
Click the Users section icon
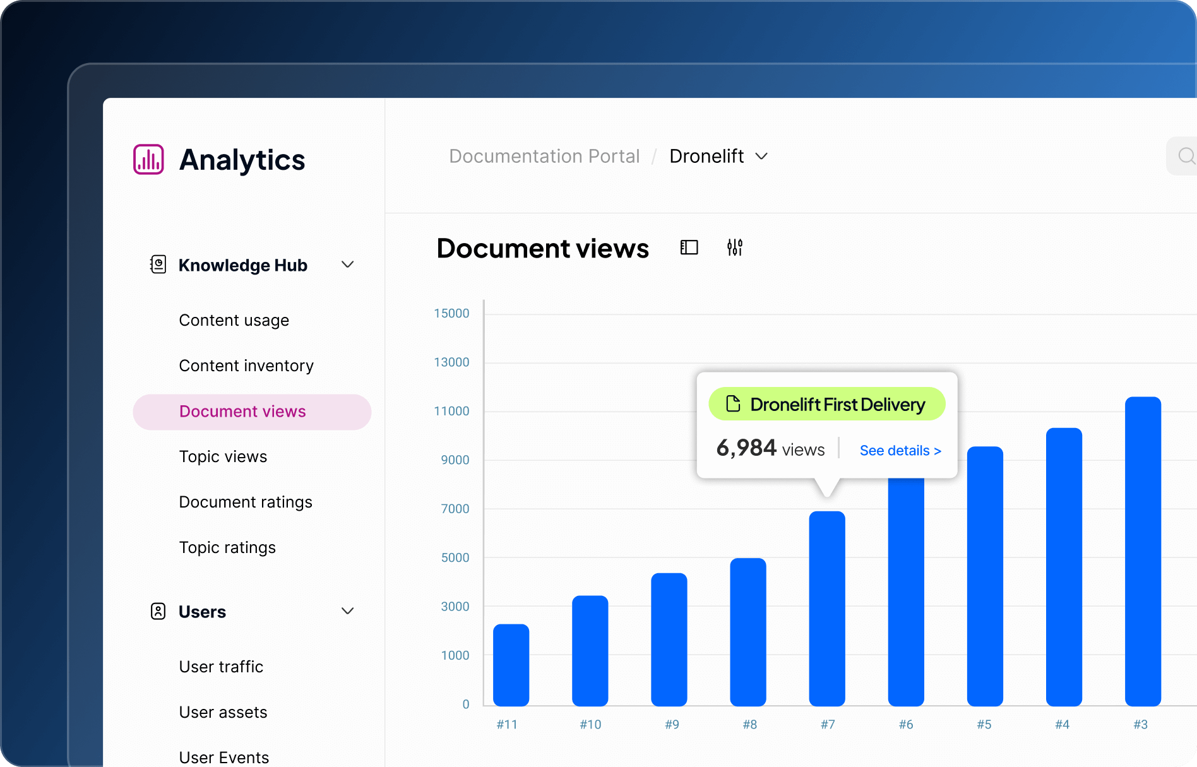[158, 611]
